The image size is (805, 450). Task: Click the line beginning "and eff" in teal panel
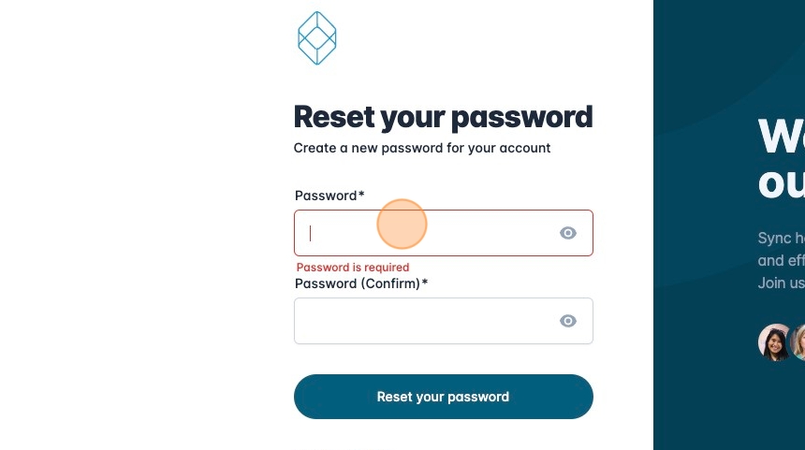[x=782, y=260]
